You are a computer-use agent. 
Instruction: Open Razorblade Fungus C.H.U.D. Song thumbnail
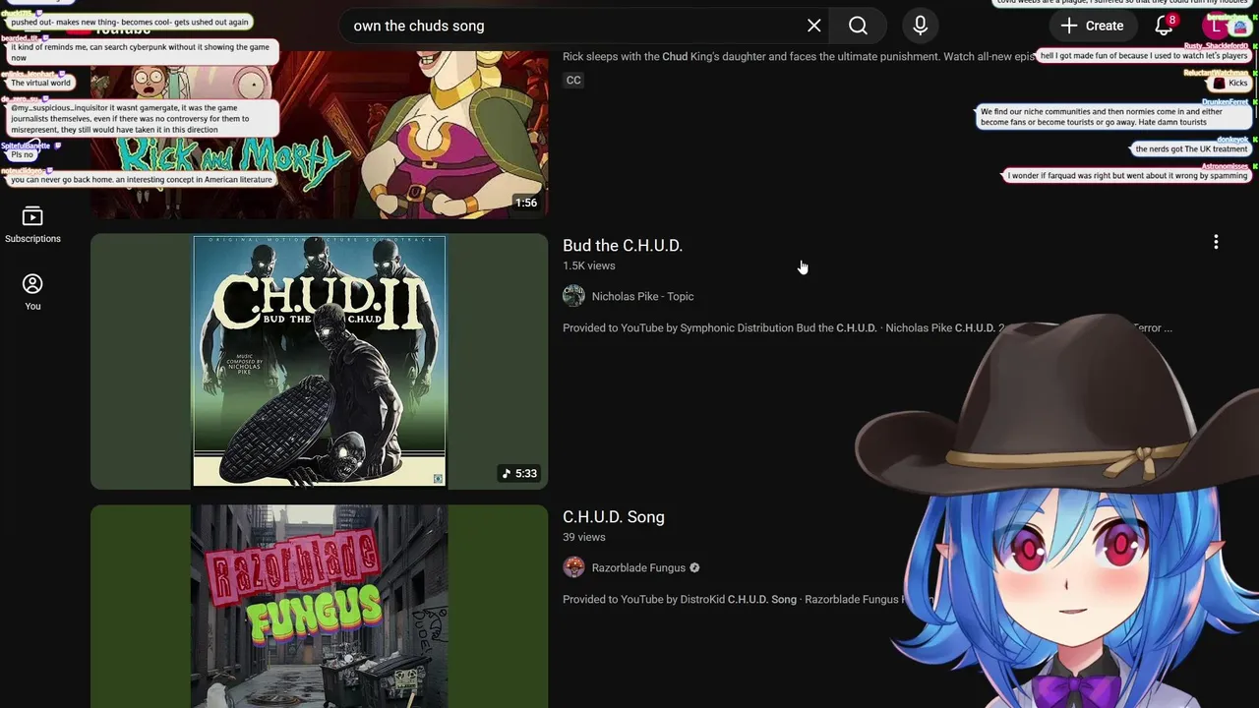(319, 606)
